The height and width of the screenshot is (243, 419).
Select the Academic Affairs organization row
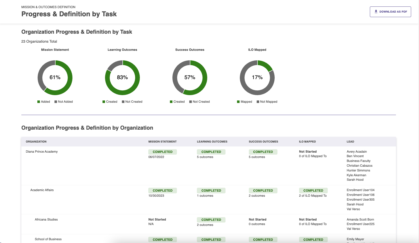(209, 200)
